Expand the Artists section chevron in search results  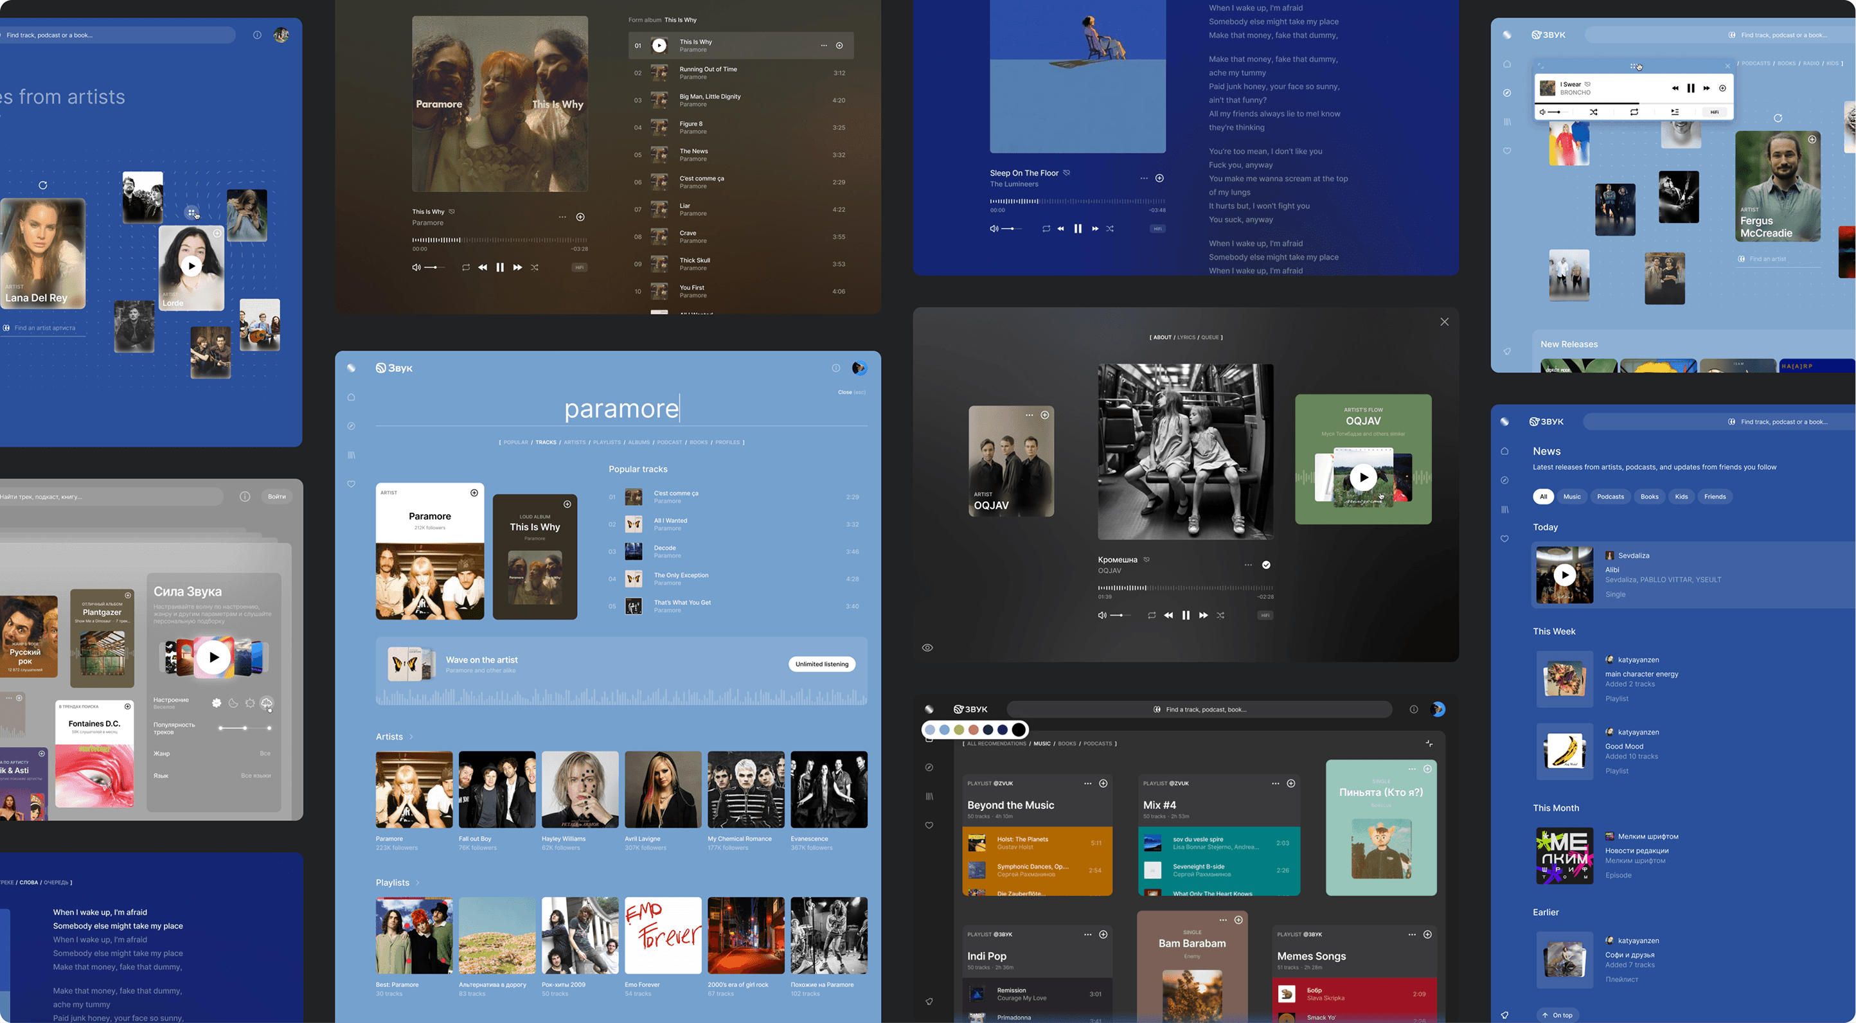pyautogui.click(x=411, y=736)
